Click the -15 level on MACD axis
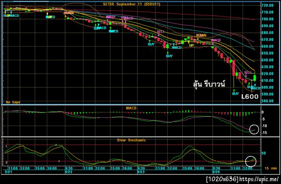Screen dimensions: 281x184 264,133
